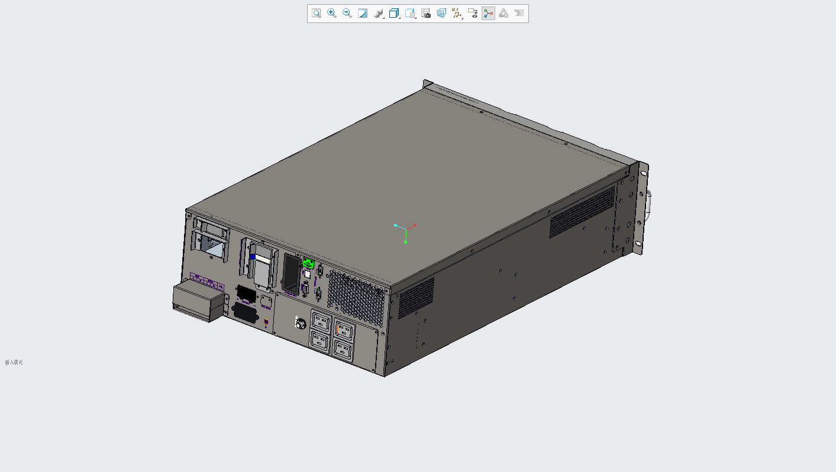This screenshot has height=472, width=836.
Task: Click the Zoom In magnifier icon
Action: (332, 13)
